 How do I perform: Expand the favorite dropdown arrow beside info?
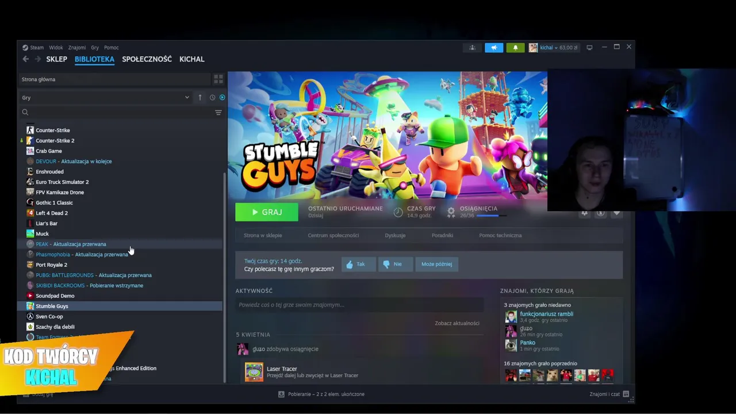616,213
